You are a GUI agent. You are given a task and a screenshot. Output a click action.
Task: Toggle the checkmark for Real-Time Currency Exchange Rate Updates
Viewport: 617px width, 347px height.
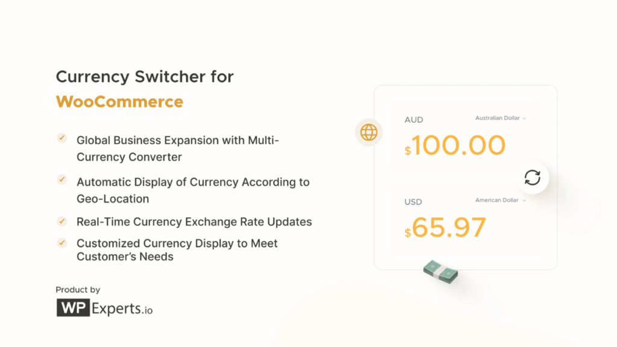point(61,221)
